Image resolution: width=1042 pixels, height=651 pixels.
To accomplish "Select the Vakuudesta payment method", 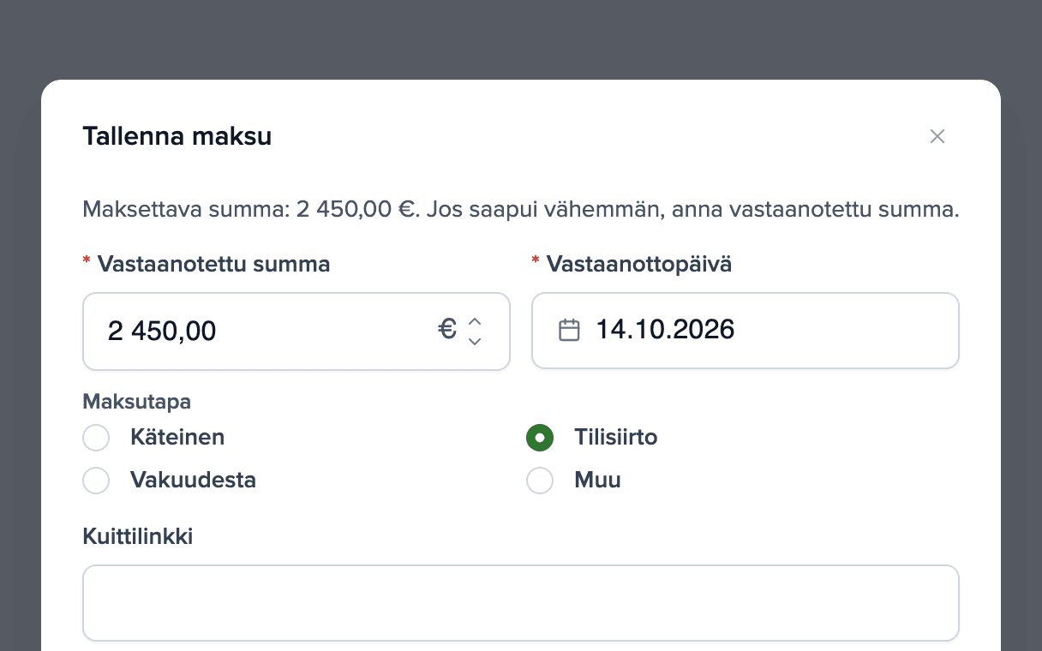I will 96,480.
